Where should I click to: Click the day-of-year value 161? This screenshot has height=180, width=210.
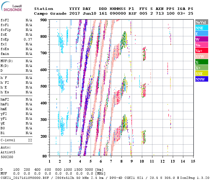point(103,13)
